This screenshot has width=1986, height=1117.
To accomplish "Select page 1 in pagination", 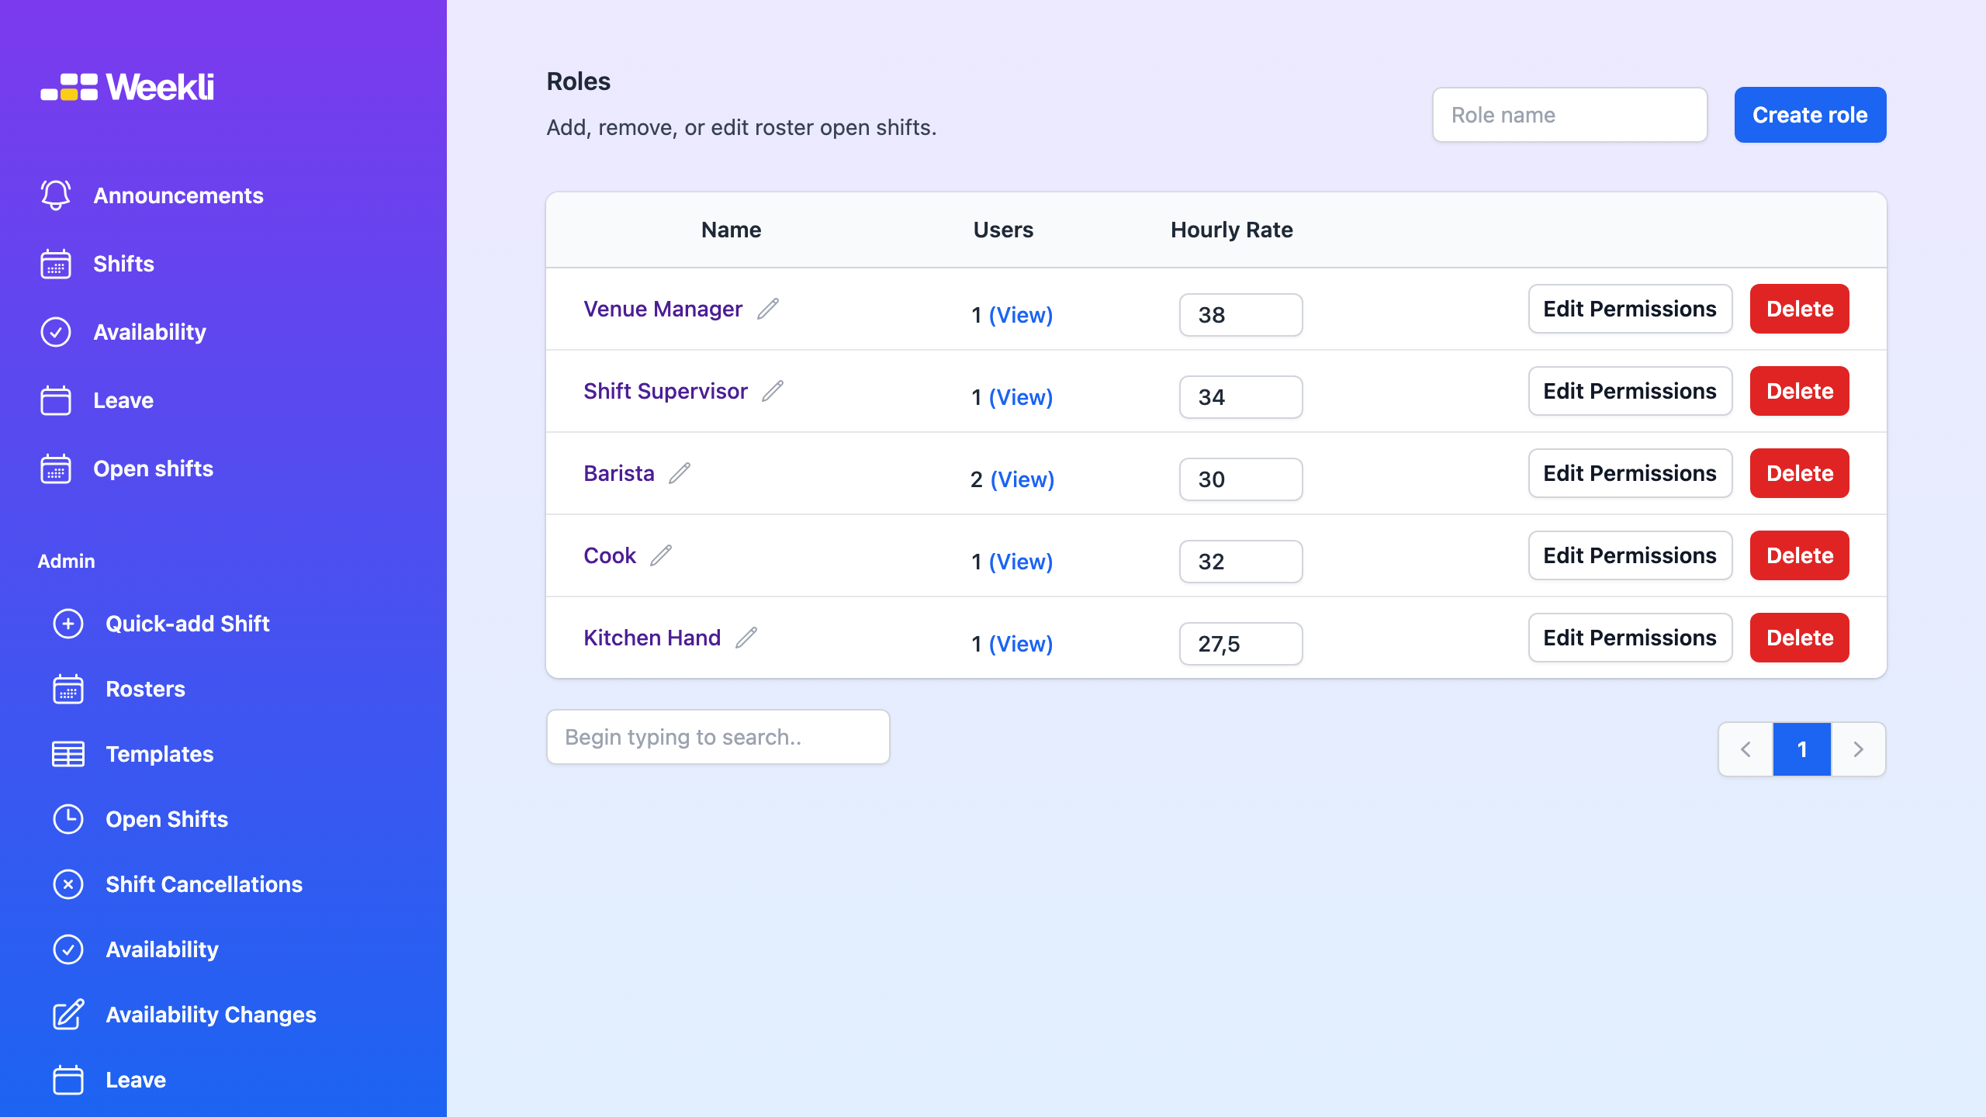I will click(1802, 749).
